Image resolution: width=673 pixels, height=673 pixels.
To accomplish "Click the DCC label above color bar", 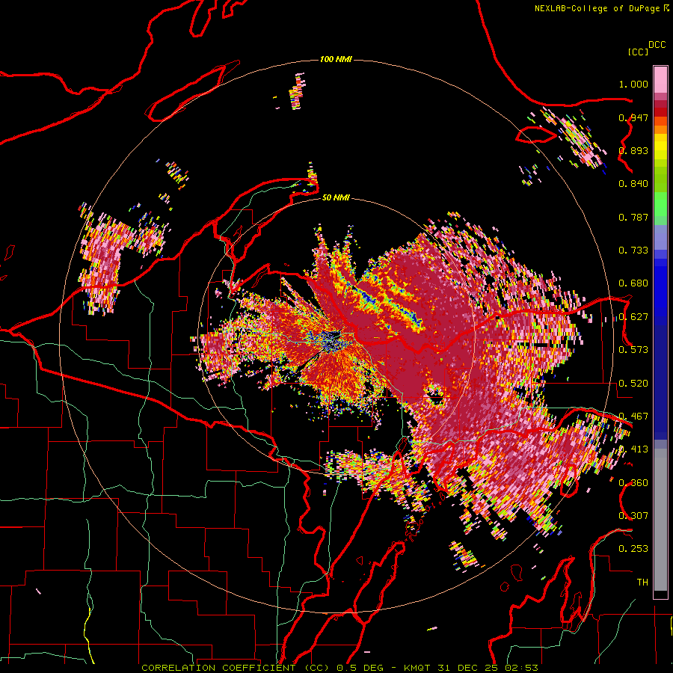I will (x=657, y=45).
